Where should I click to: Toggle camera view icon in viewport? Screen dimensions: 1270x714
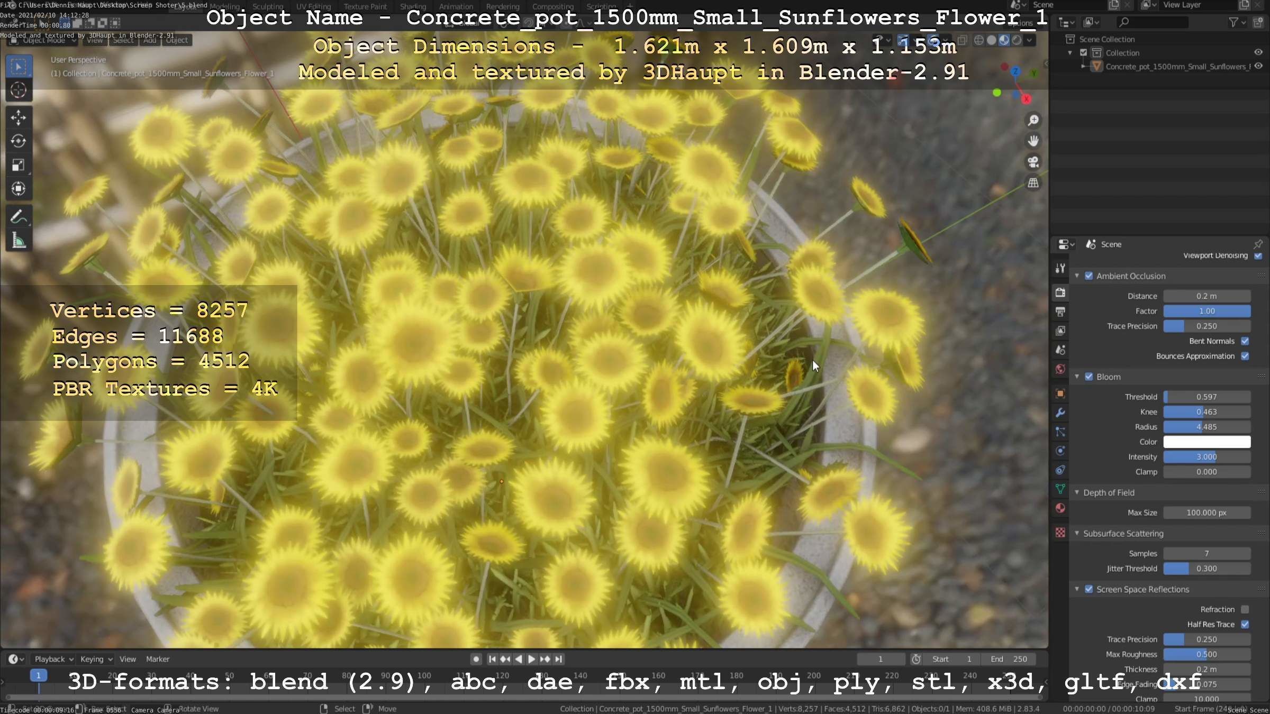point(1033,162)
